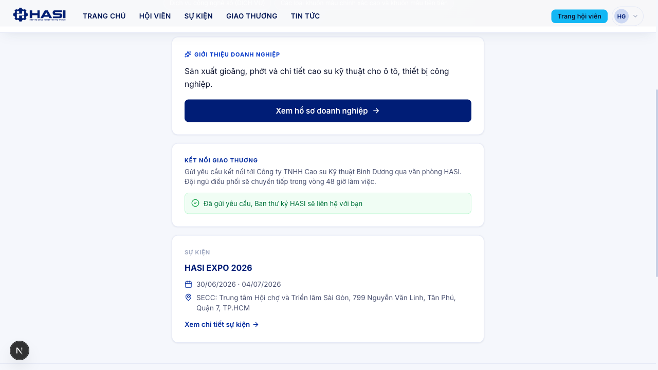Click the round N icon in bottom corner

coord(20,350)
